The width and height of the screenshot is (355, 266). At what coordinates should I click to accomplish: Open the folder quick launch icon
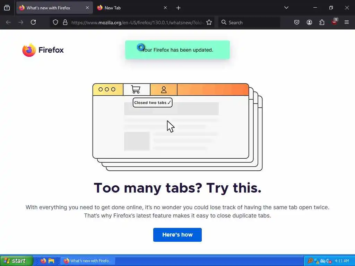point(51,261)
